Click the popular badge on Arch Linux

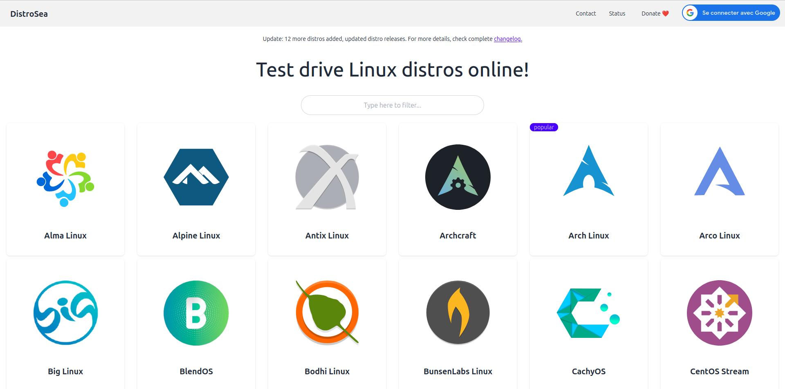point(544,127)
